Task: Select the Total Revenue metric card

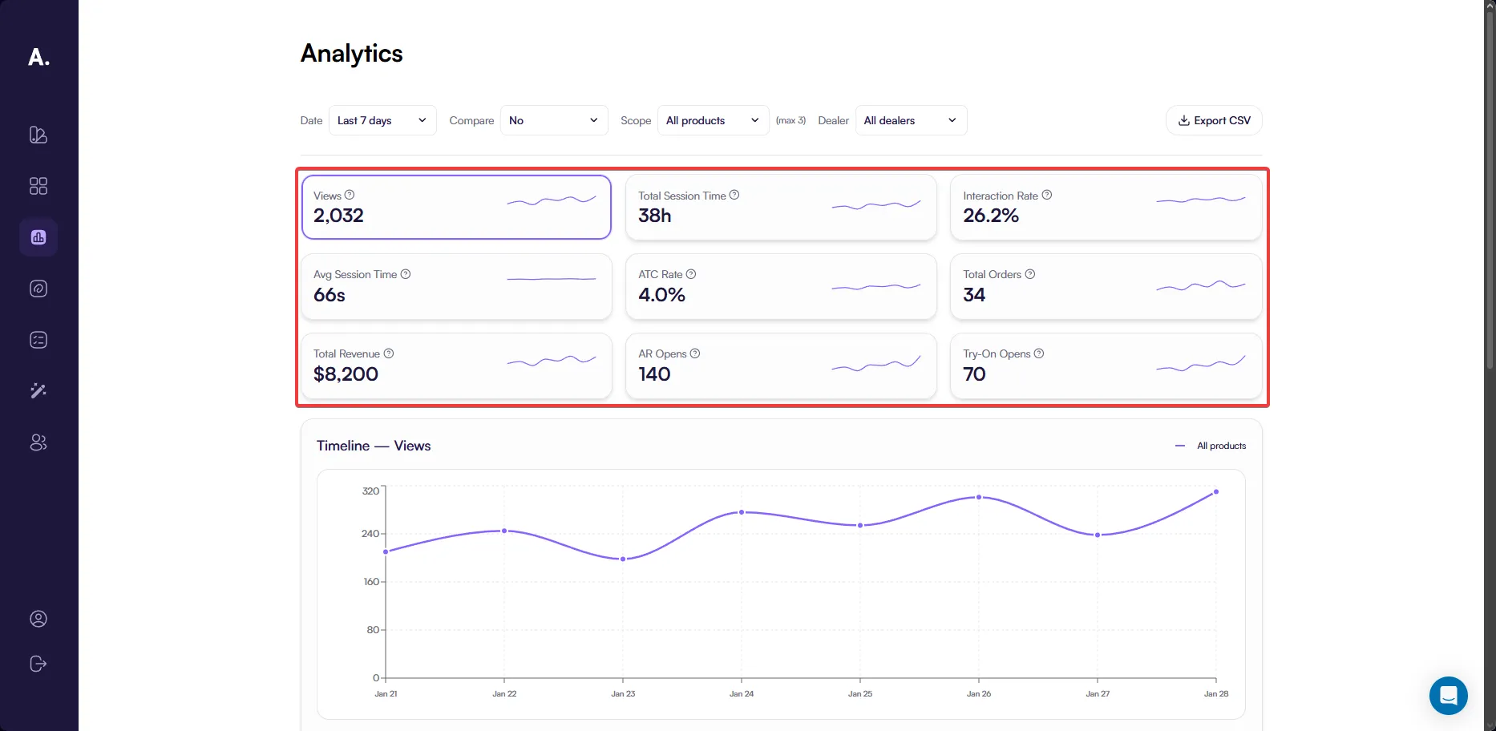Action: click(x=456, y=365)
